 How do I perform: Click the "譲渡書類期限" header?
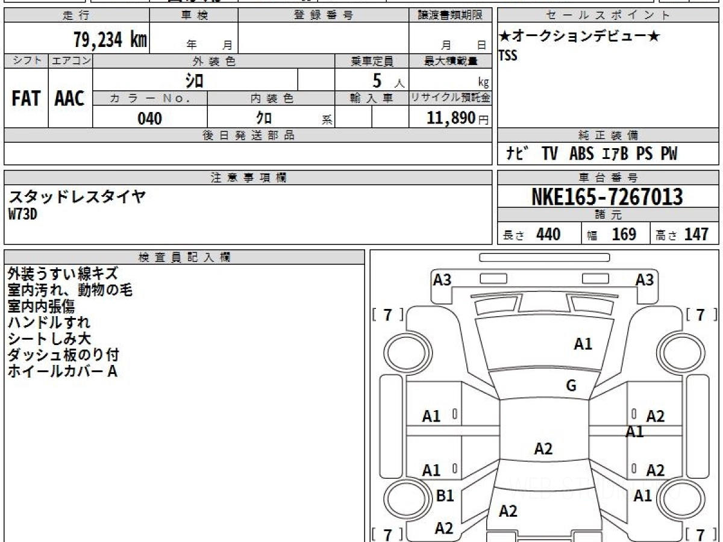point(451,16)
